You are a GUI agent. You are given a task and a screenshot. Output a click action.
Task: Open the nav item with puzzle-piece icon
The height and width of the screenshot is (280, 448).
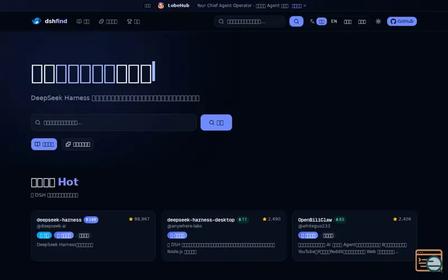(108, 21)
